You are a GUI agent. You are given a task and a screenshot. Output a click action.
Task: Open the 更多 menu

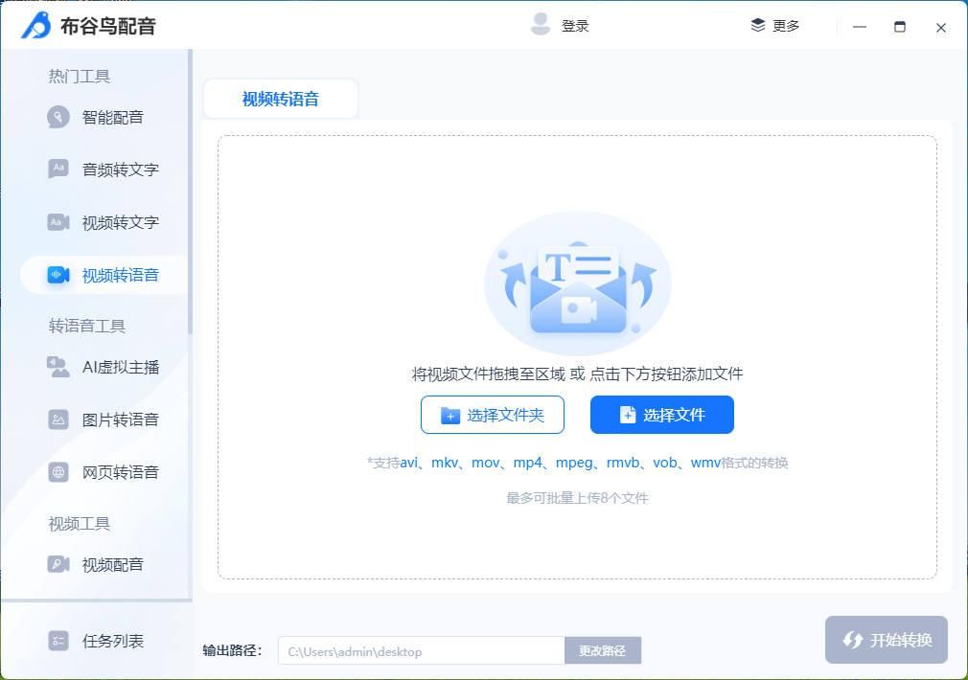tap(775, 26)
